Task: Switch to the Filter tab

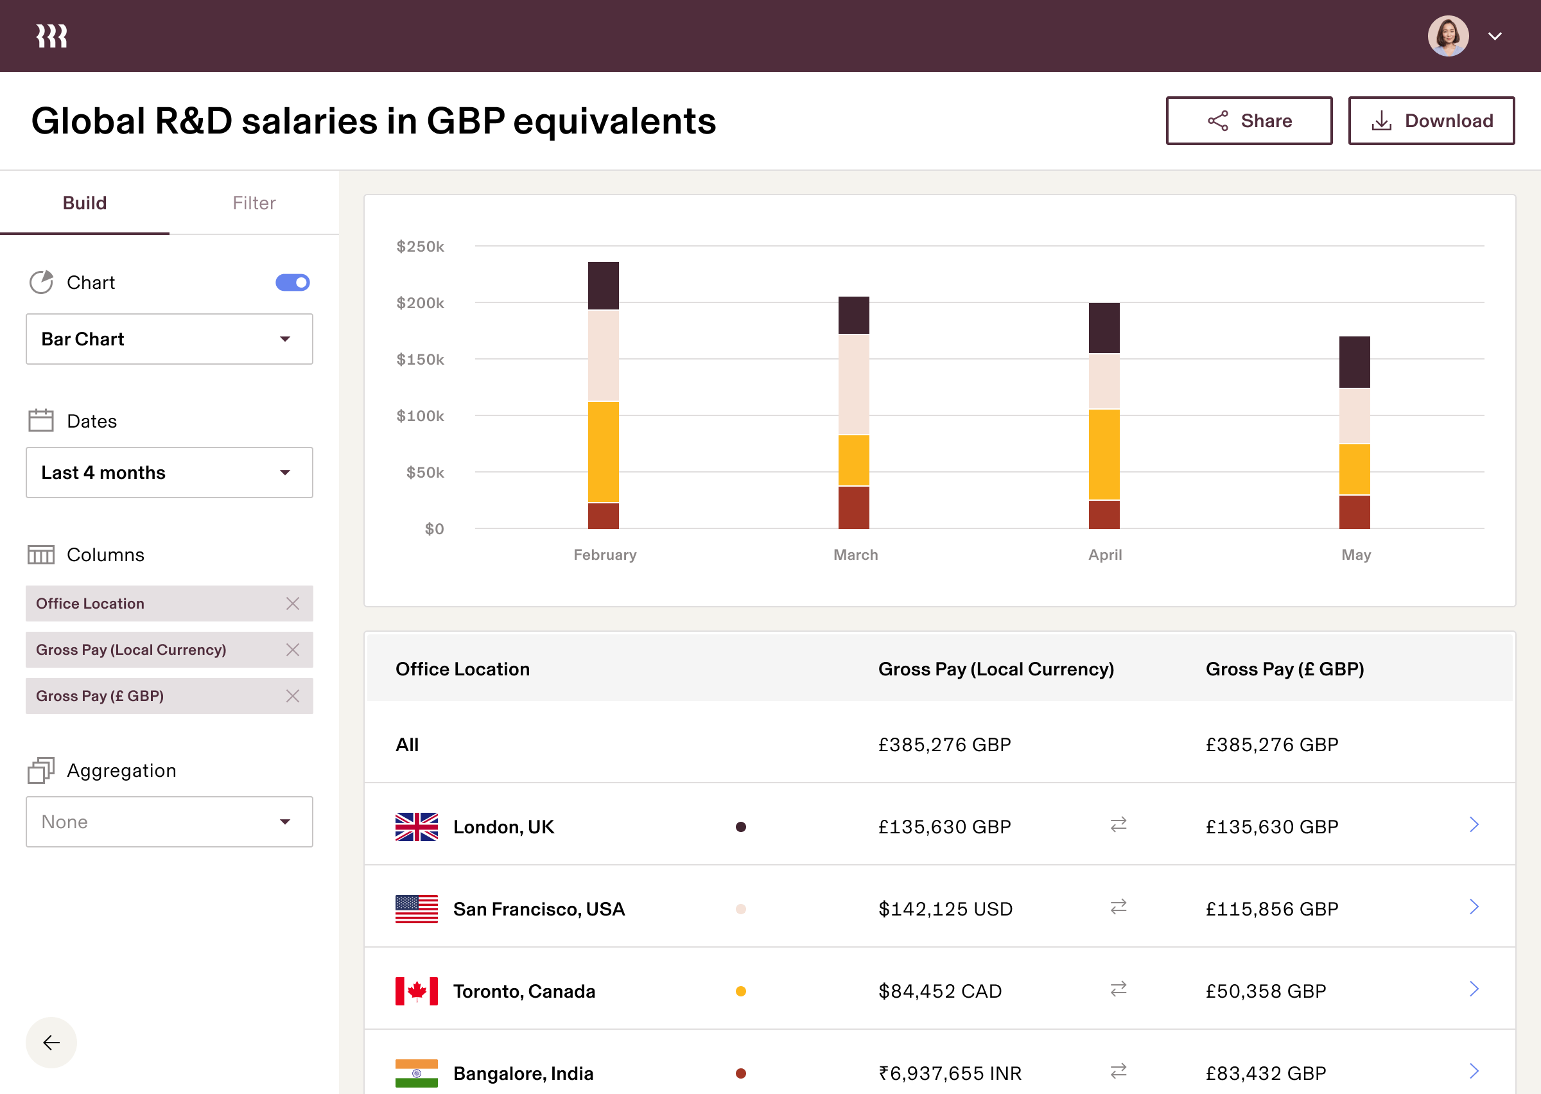Action: coord(254,203)
